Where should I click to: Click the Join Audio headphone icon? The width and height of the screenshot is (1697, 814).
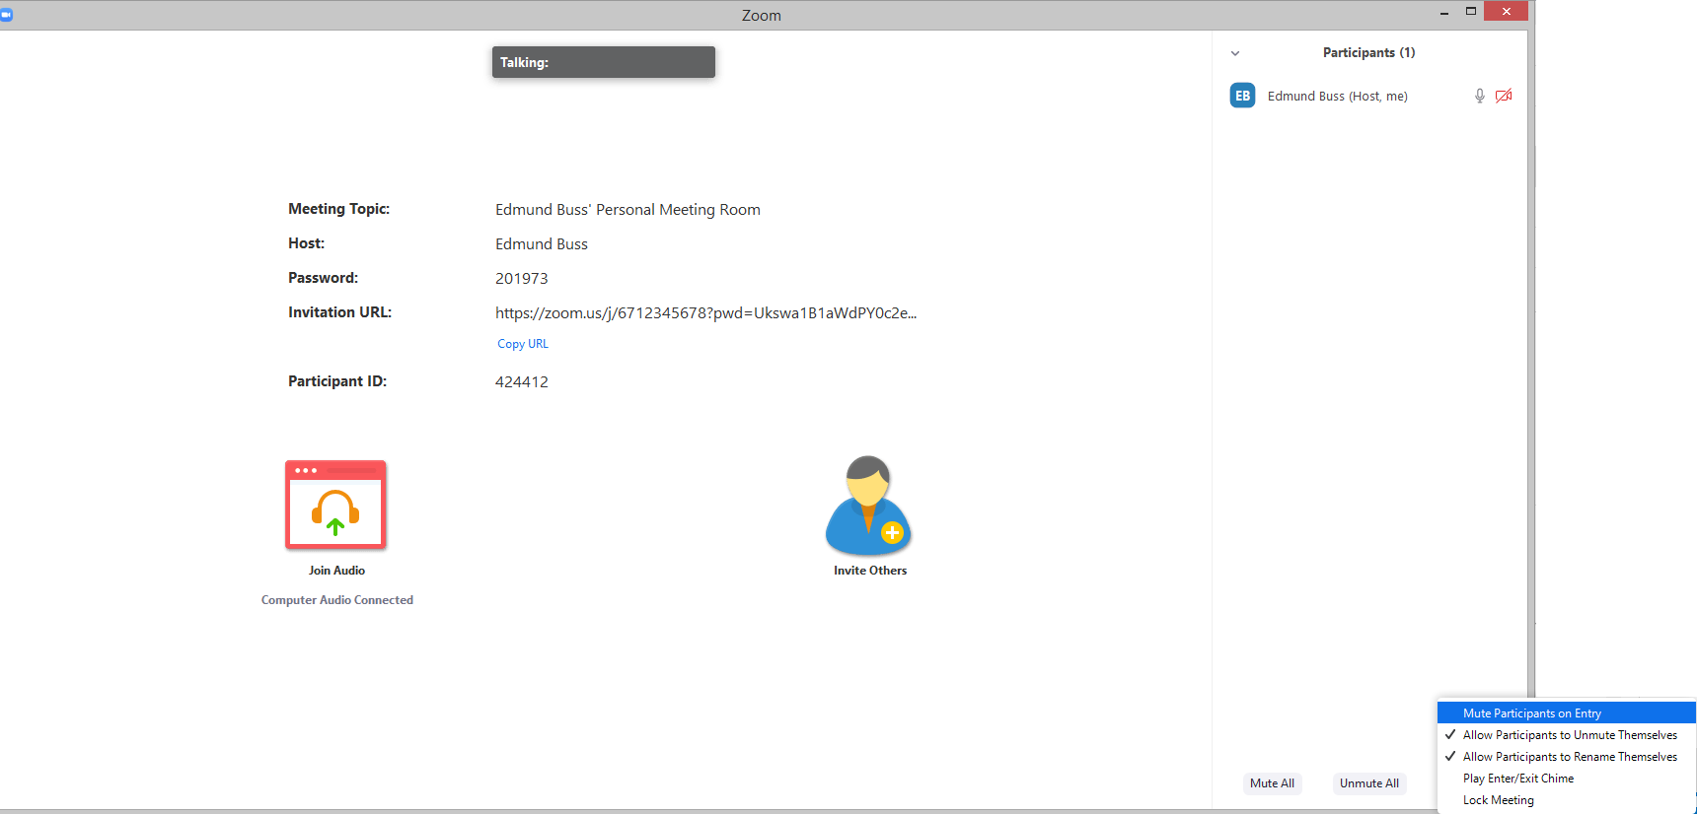pyautogui.click(x=335, y=505)
